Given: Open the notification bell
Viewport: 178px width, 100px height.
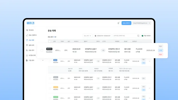Looking at the screenshot, I should 118,23.
